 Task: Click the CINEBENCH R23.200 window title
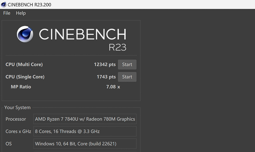(x=30, y=5)
